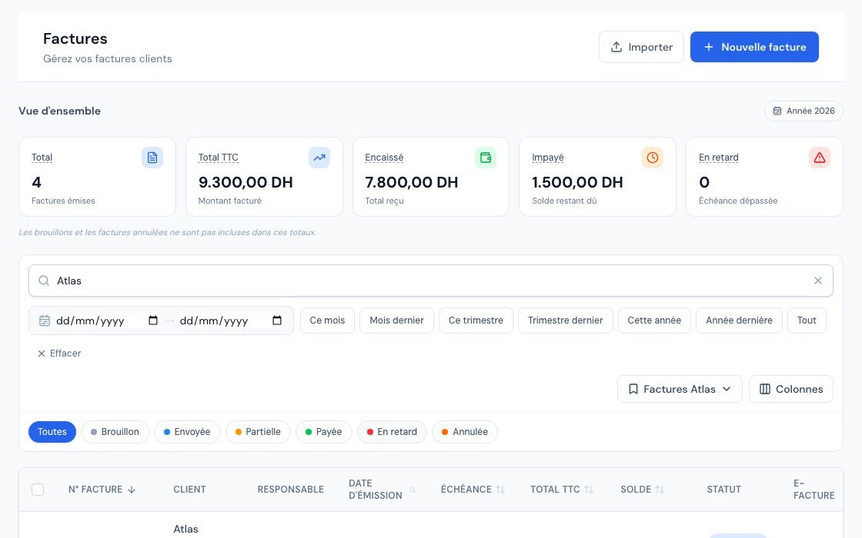
Task: Open the Colonnes column chooser
Action: (791, 389)
